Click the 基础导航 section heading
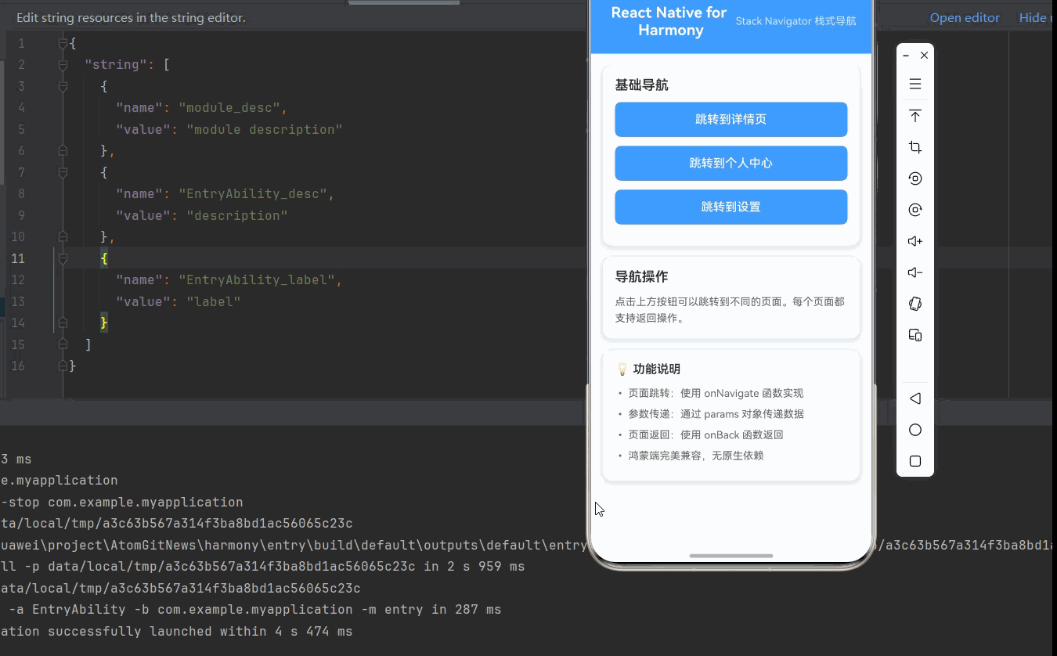 pos(642,85)
